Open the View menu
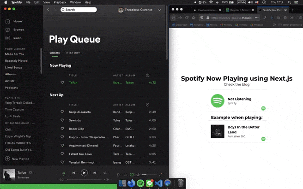 coord(47,2)
